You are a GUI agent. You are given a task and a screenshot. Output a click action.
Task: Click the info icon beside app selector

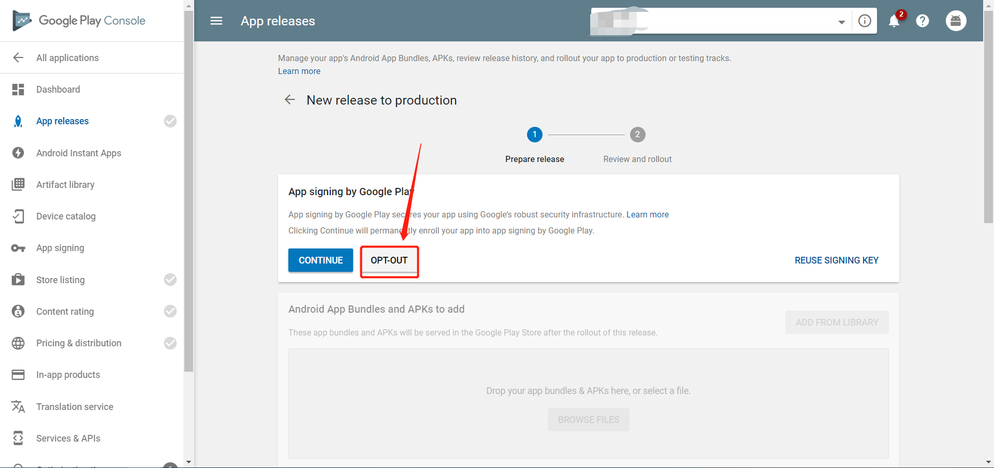tap(865, 21)
